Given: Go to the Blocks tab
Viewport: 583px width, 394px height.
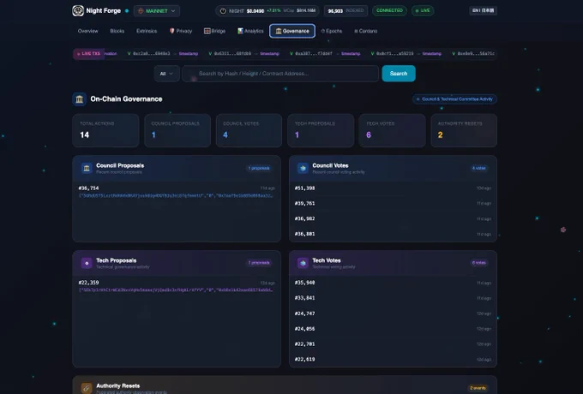Looking at the screenshot, I should [117, 31].
